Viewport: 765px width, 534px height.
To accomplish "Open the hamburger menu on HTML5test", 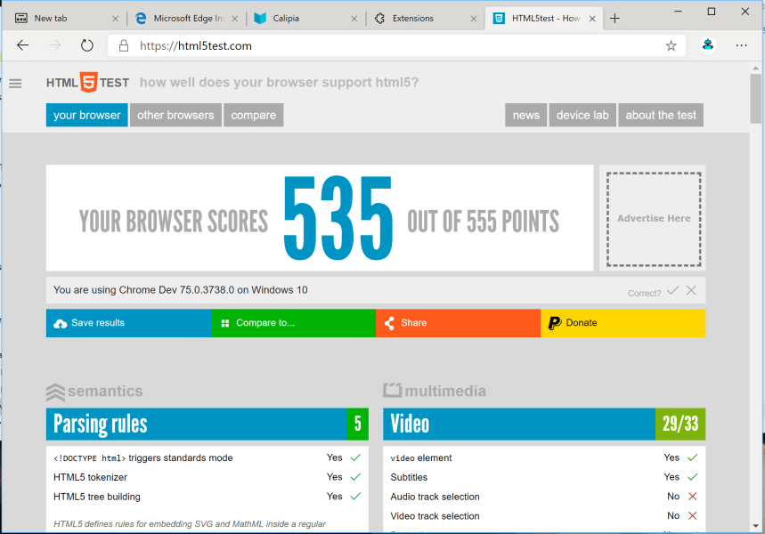I will [x=15, y=84].
